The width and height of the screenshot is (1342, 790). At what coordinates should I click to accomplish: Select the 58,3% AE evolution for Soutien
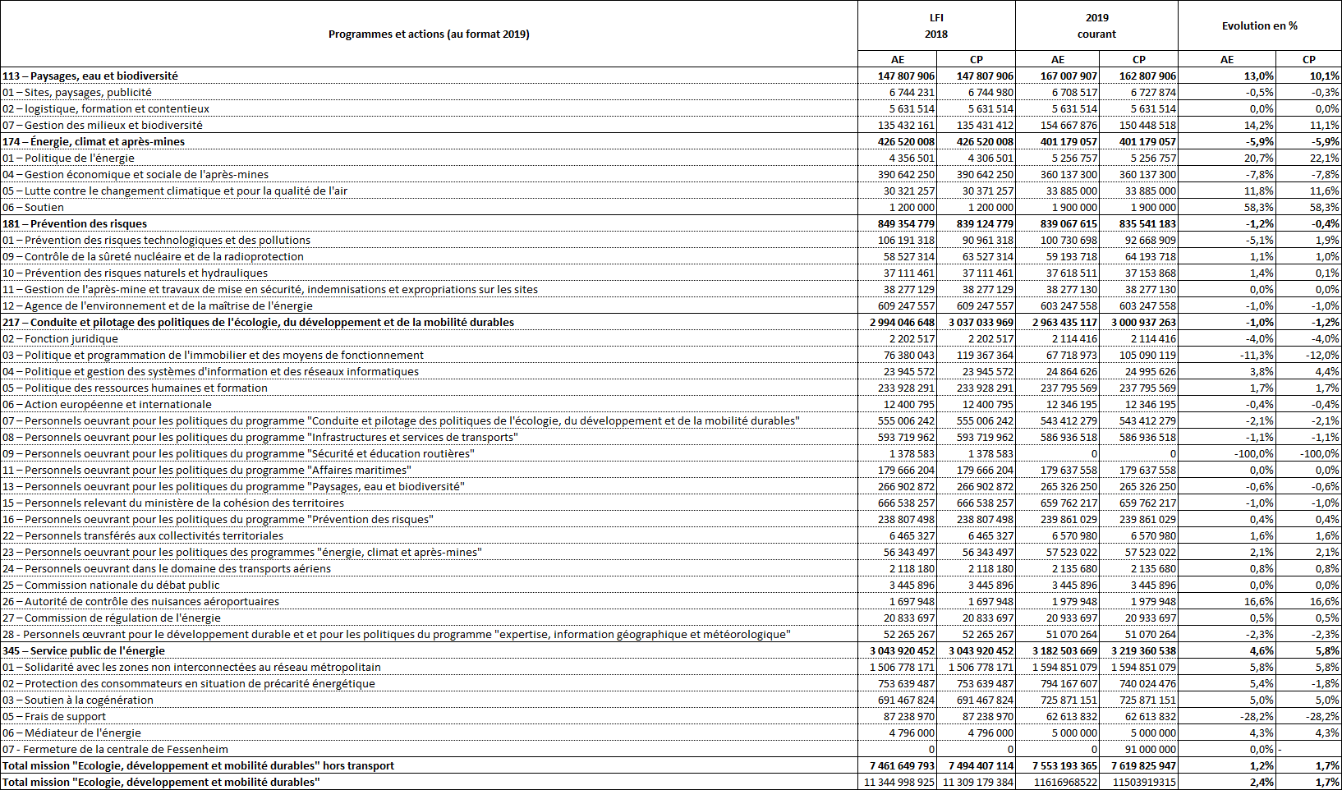[x=1258, y=207]
